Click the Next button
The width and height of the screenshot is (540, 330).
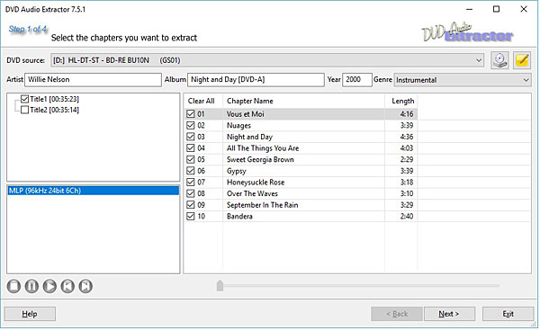(449, 314)
